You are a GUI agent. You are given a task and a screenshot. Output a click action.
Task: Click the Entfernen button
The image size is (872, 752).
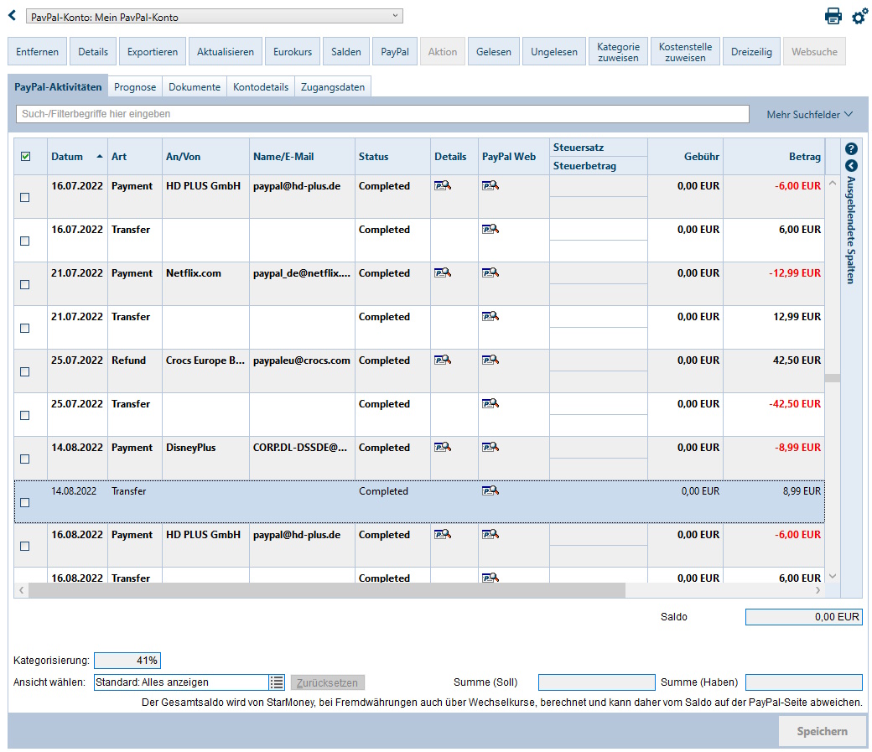[37, 51]
